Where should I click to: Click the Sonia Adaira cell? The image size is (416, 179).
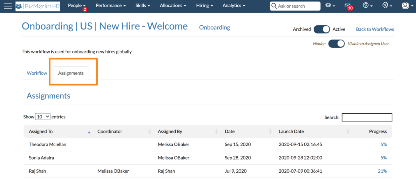pyautogui.click(x=41, y=158)
